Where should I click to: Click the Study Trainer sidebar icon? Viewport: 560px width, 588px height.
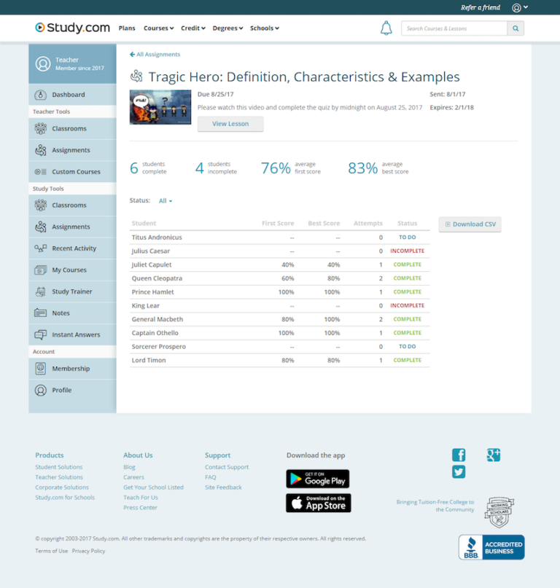pos(41,291)
